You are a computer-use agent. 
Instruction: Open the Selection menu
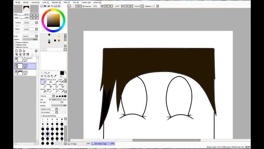coord(56,2)
